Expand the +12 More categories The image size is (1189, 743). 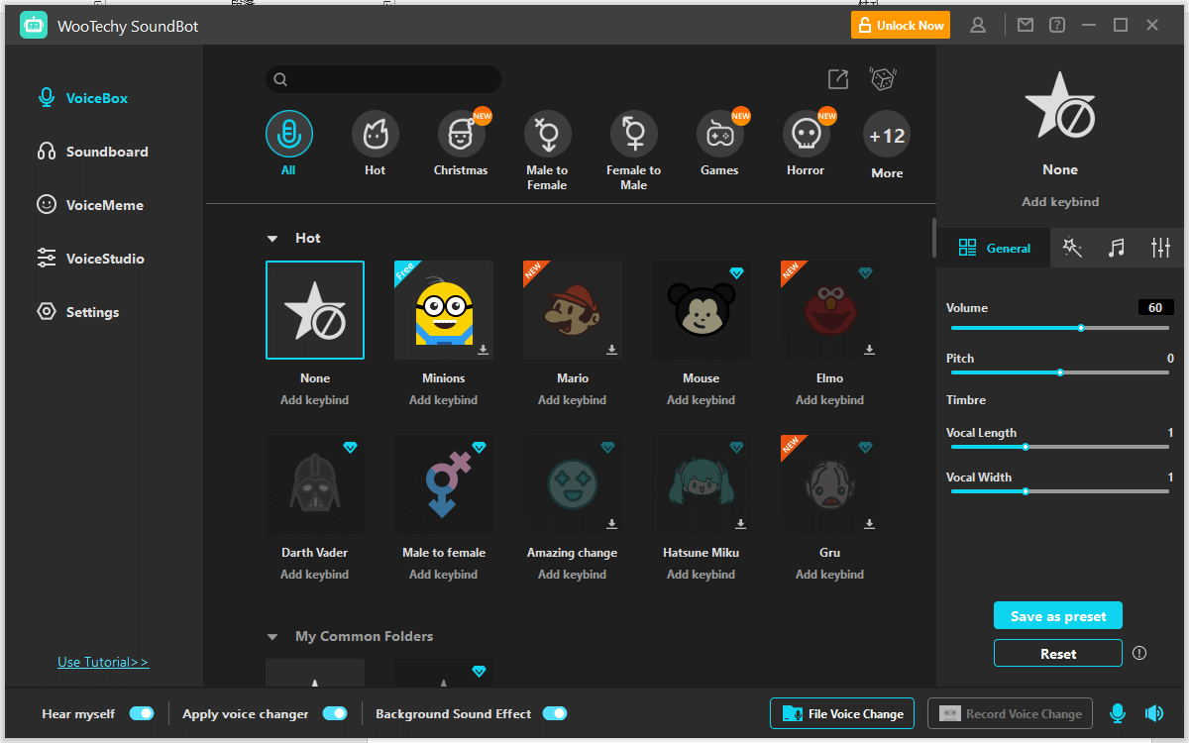(887, 137)
